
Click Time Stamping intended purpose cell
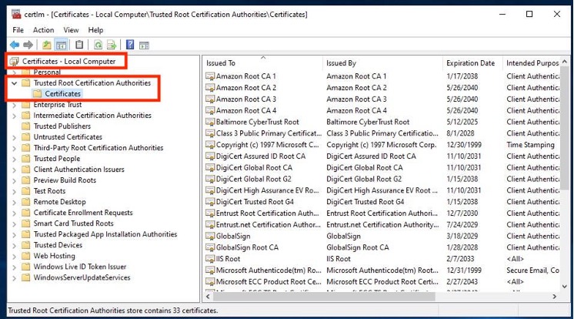pos(530,145)
